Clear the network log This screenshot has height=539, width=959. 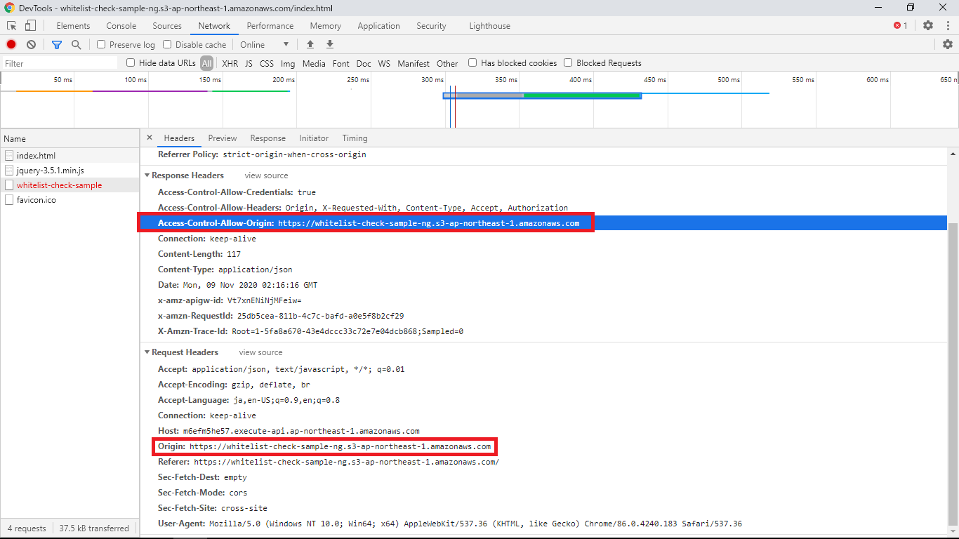[31, 44]
